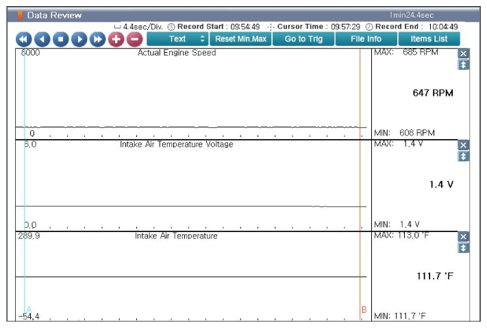This screenshot has width=487, height=328.
Task: Zoom out with the red minus button
Action: (x=135, y=39)
